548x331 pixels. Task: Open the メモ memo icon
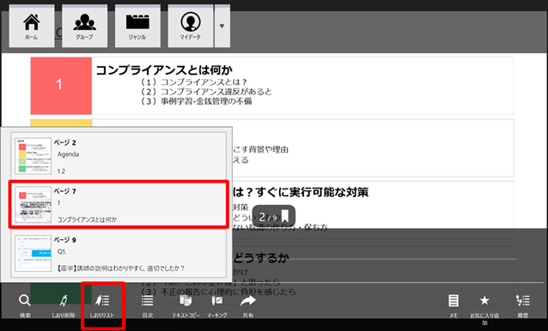click(454, 305)
